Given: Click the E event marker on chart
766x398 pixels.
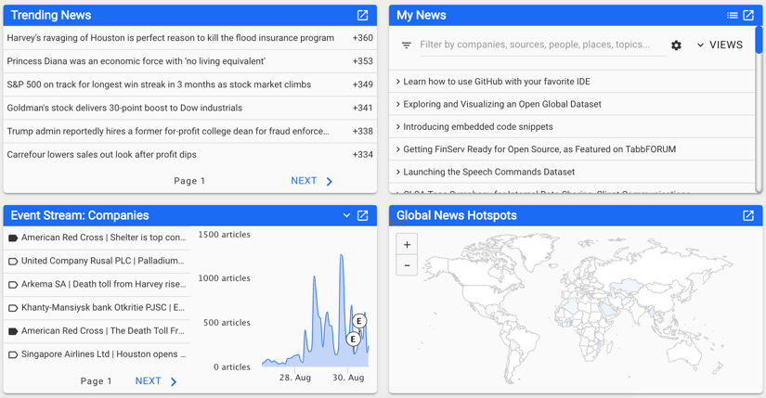Looking at the screenshot, I should (358, 321).
